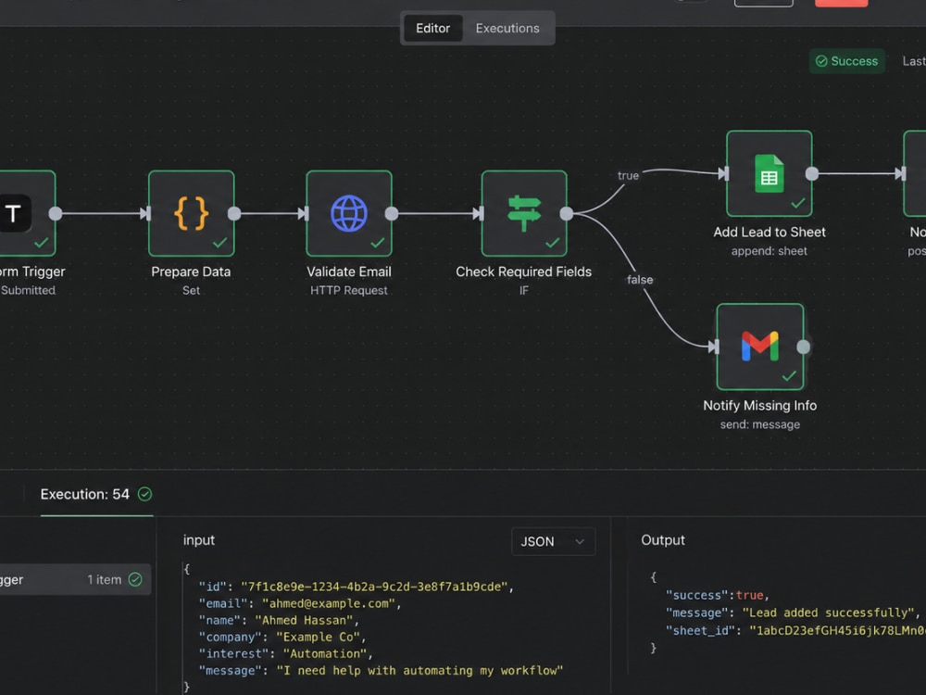Click the Validate Email node label

click(349, 272)
